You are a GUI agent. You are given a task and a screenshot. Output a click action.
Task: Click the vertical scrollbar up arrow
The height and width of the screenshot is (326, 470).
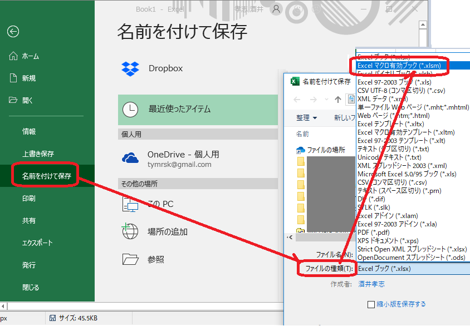[423, 25]
